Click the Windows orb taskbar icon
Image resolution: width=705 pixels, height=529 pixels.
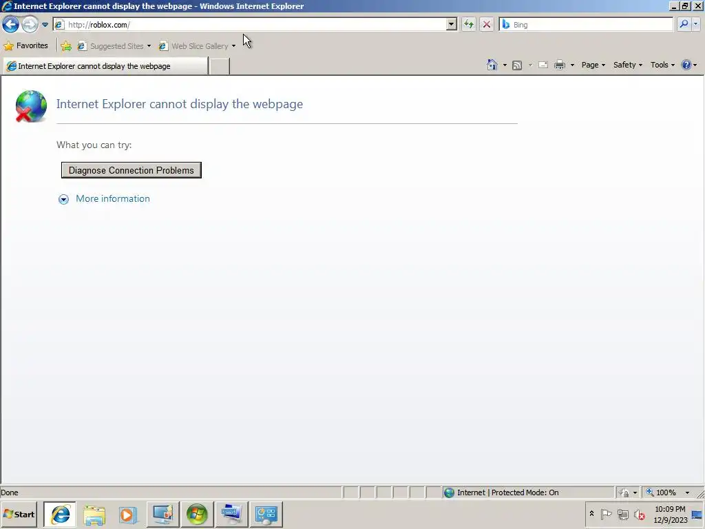click(x=197, y=515)
